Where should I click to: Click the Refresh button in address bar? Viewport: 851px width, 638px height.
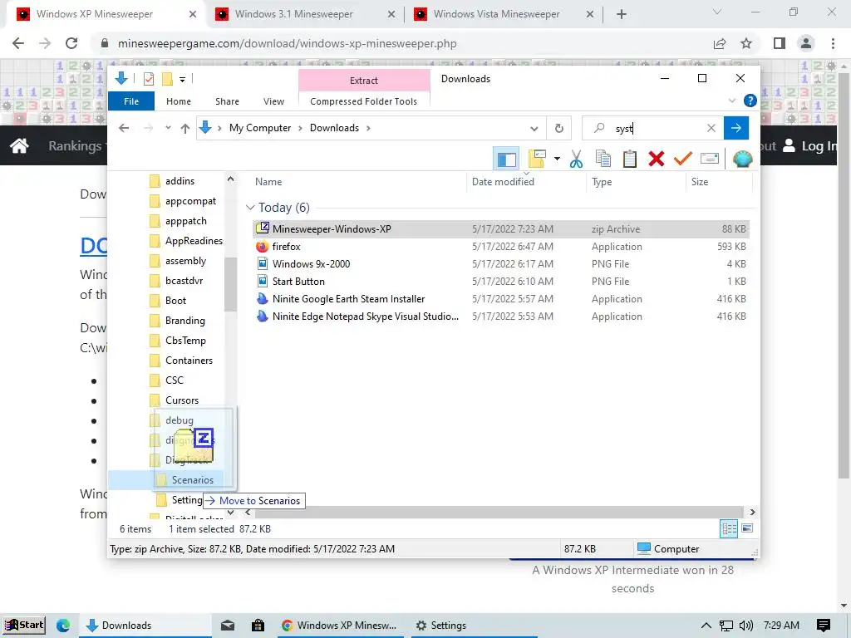coord(559,129)
